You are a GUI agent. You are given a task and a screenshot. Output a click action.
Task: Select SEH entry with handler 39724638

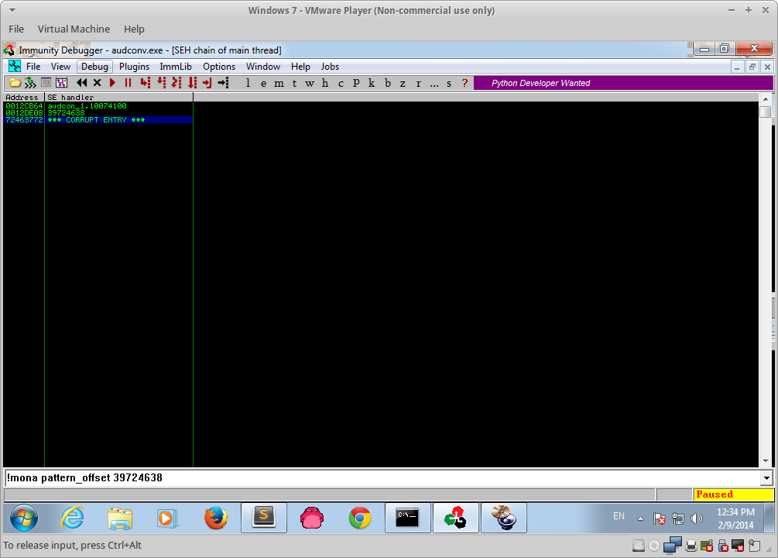pyautogui.click(x=98, y=113)
